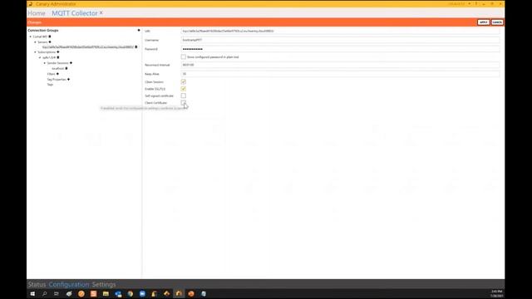Add a server using plus beside Servers
The width and height of the screenshot is (532, 299).
(x=50, y=42)
